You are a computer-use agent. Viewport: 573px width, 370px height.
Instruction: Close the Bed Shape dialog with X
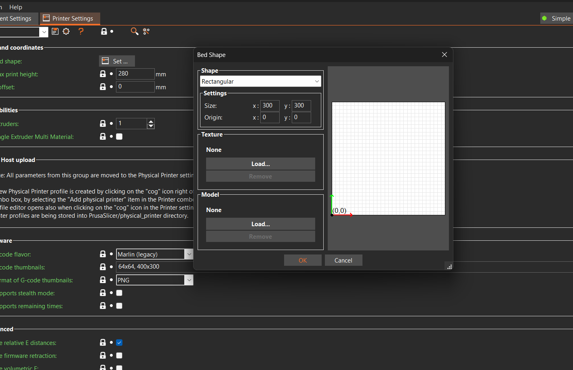(x=444, y=55)
